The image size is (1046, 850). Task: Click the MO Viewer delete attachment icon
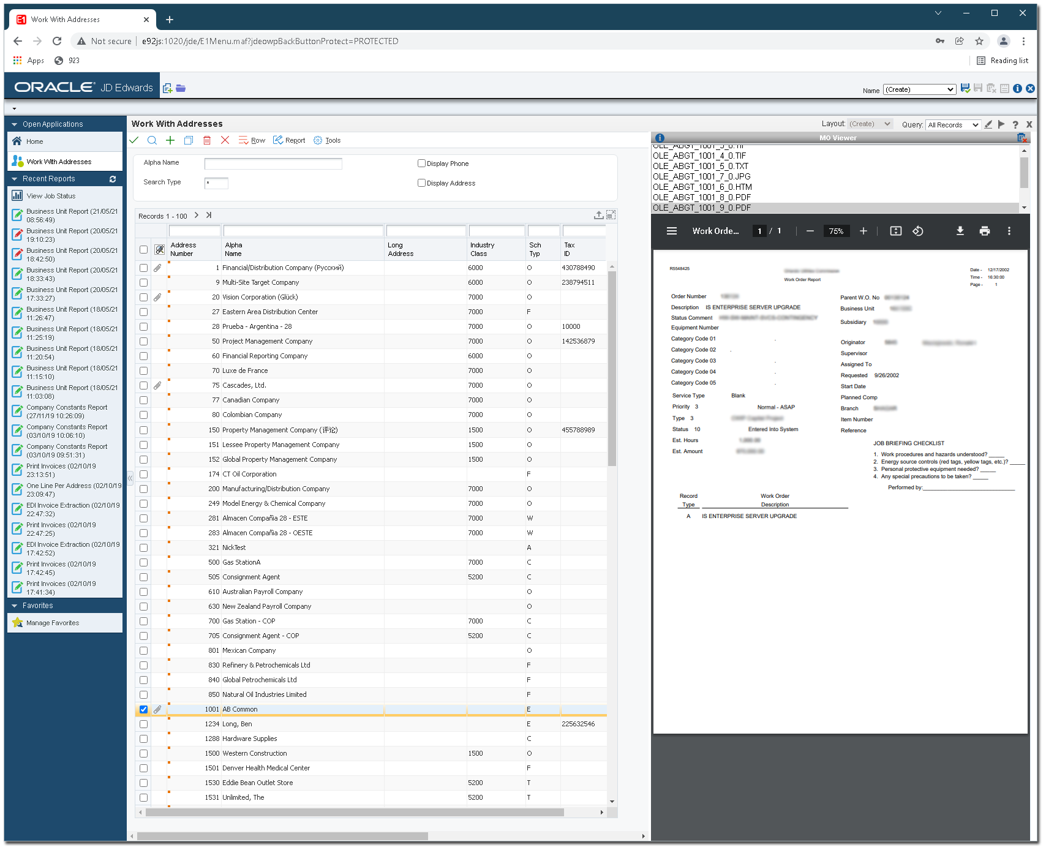1022,138
